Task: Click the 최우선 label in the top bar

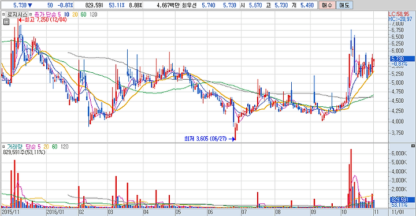Action: point(189,5)
